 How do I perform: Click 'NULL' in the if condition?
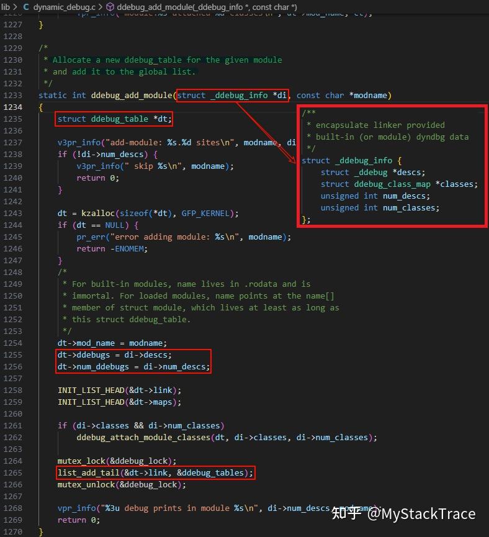pos(115,225)
